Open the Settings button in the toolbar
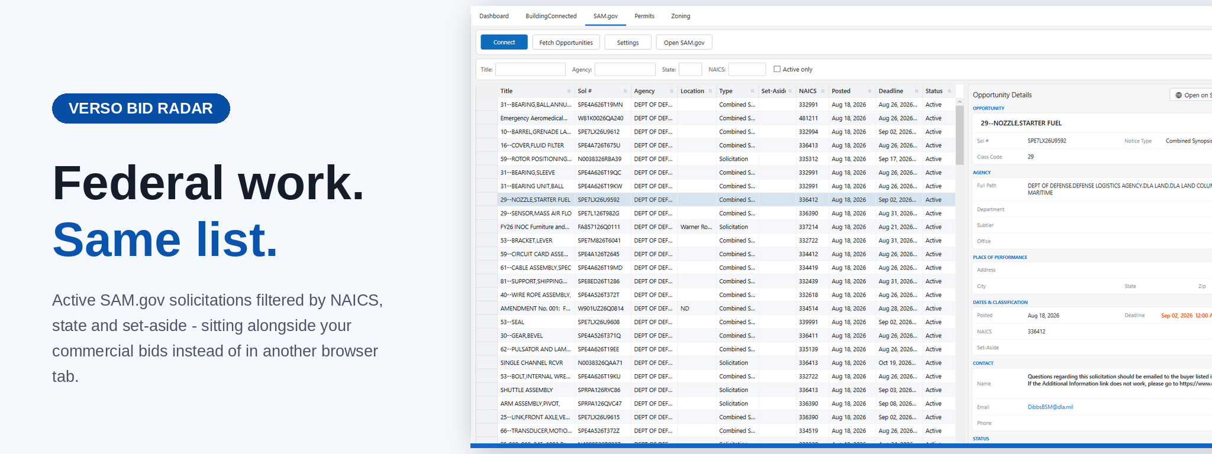This screenshot has width=1212, height=454. click(628, 42)
